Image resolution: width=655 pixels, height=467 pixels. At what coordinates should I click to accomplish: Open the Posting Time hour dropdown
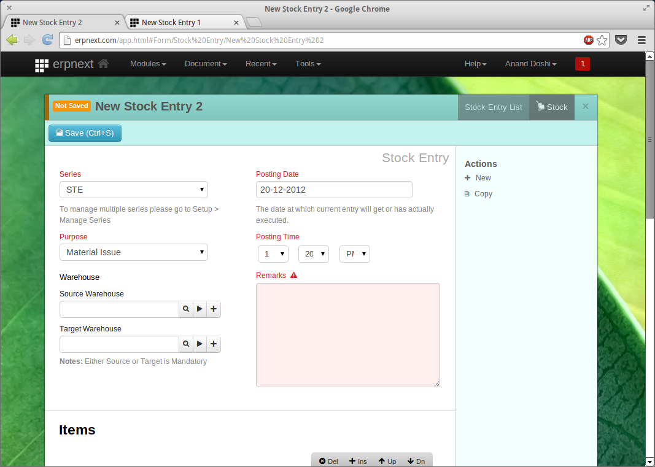click(273, 254)
